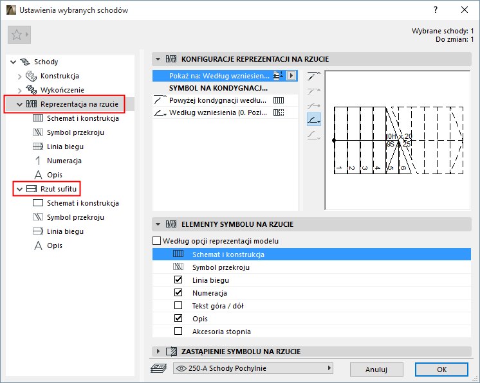Click the icon before Schemat i konstrukcja in the elements list
The image size is (480, 383).
click(x=178, y=254)
